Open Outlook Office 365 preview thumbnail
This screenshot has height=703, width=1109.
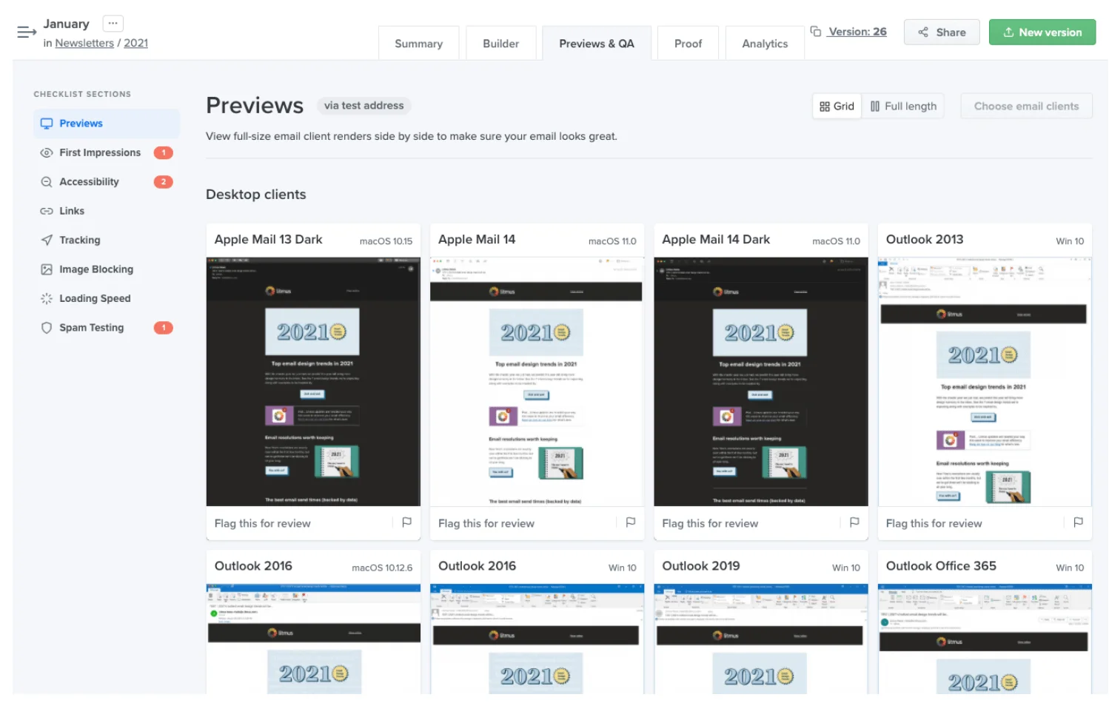pyautogui.click(x=985, y=639)
